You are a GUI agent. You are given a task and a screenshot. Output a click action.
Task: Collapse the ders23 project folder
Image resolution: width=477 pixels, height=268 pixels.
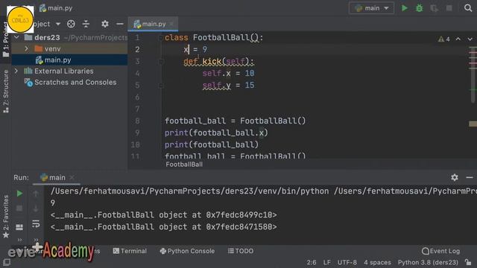point(16,37)
